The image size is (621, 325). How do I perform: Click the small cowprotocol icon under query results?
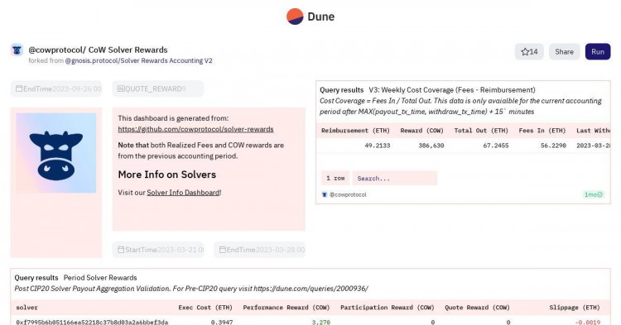coord(325,194)
